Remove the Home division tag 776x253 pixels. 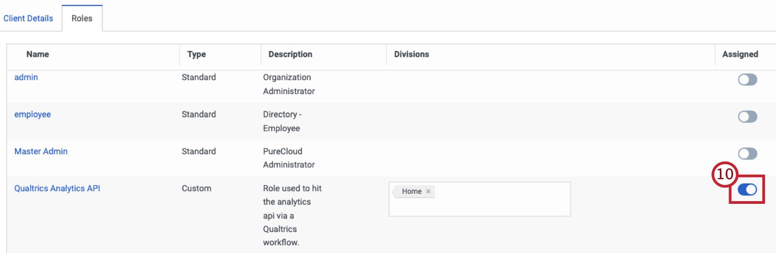428,192
